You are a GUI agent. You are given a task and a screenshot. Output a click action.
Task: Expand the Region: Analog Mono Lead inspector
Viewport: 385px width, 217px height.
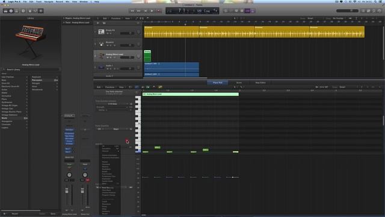(x=64, y=18)
